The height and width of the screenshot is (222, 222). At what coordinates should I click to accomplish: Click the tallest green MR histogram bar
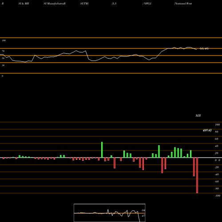[x=102, y=150]
